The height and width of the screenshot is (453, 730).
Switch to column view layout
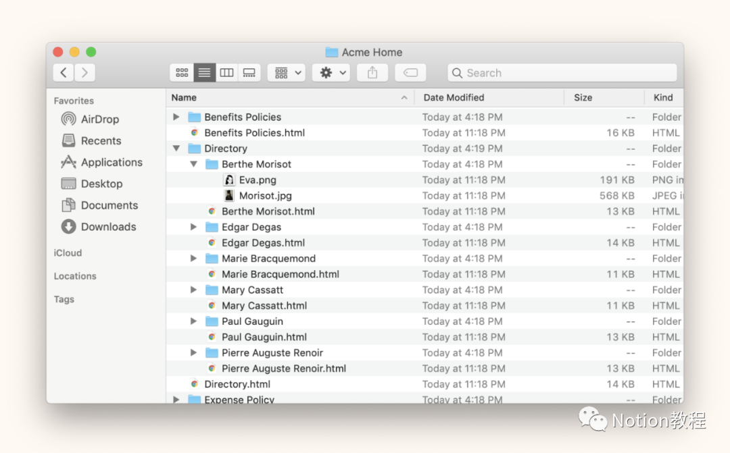pos(227,73)
